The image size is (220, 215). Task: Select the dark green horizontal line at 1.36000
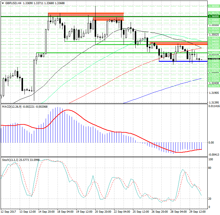click(104, 16)
